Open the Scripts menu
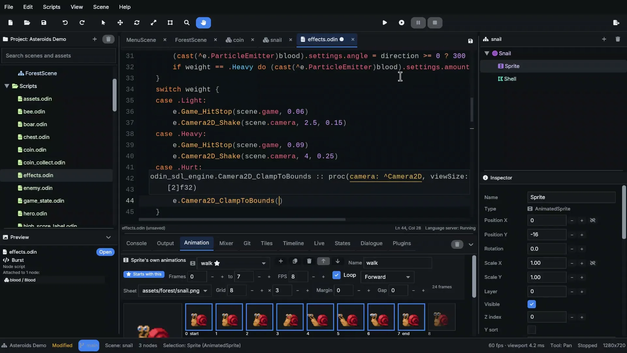The height and width of the screenshot is (353, 627). [52, 7]
